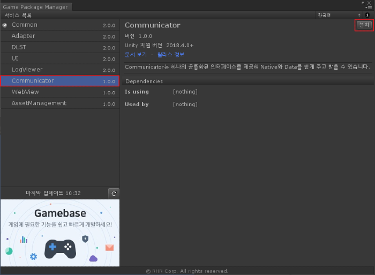Click the Unity 지원 버전 2018.4.0+ text

coord(159,45)
